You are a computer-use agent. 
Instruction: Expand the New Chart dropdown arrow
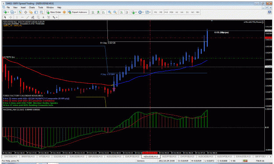[x=8, y=12]
